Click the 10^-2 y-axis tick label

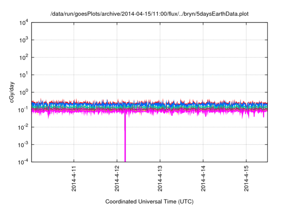[24, 127]
